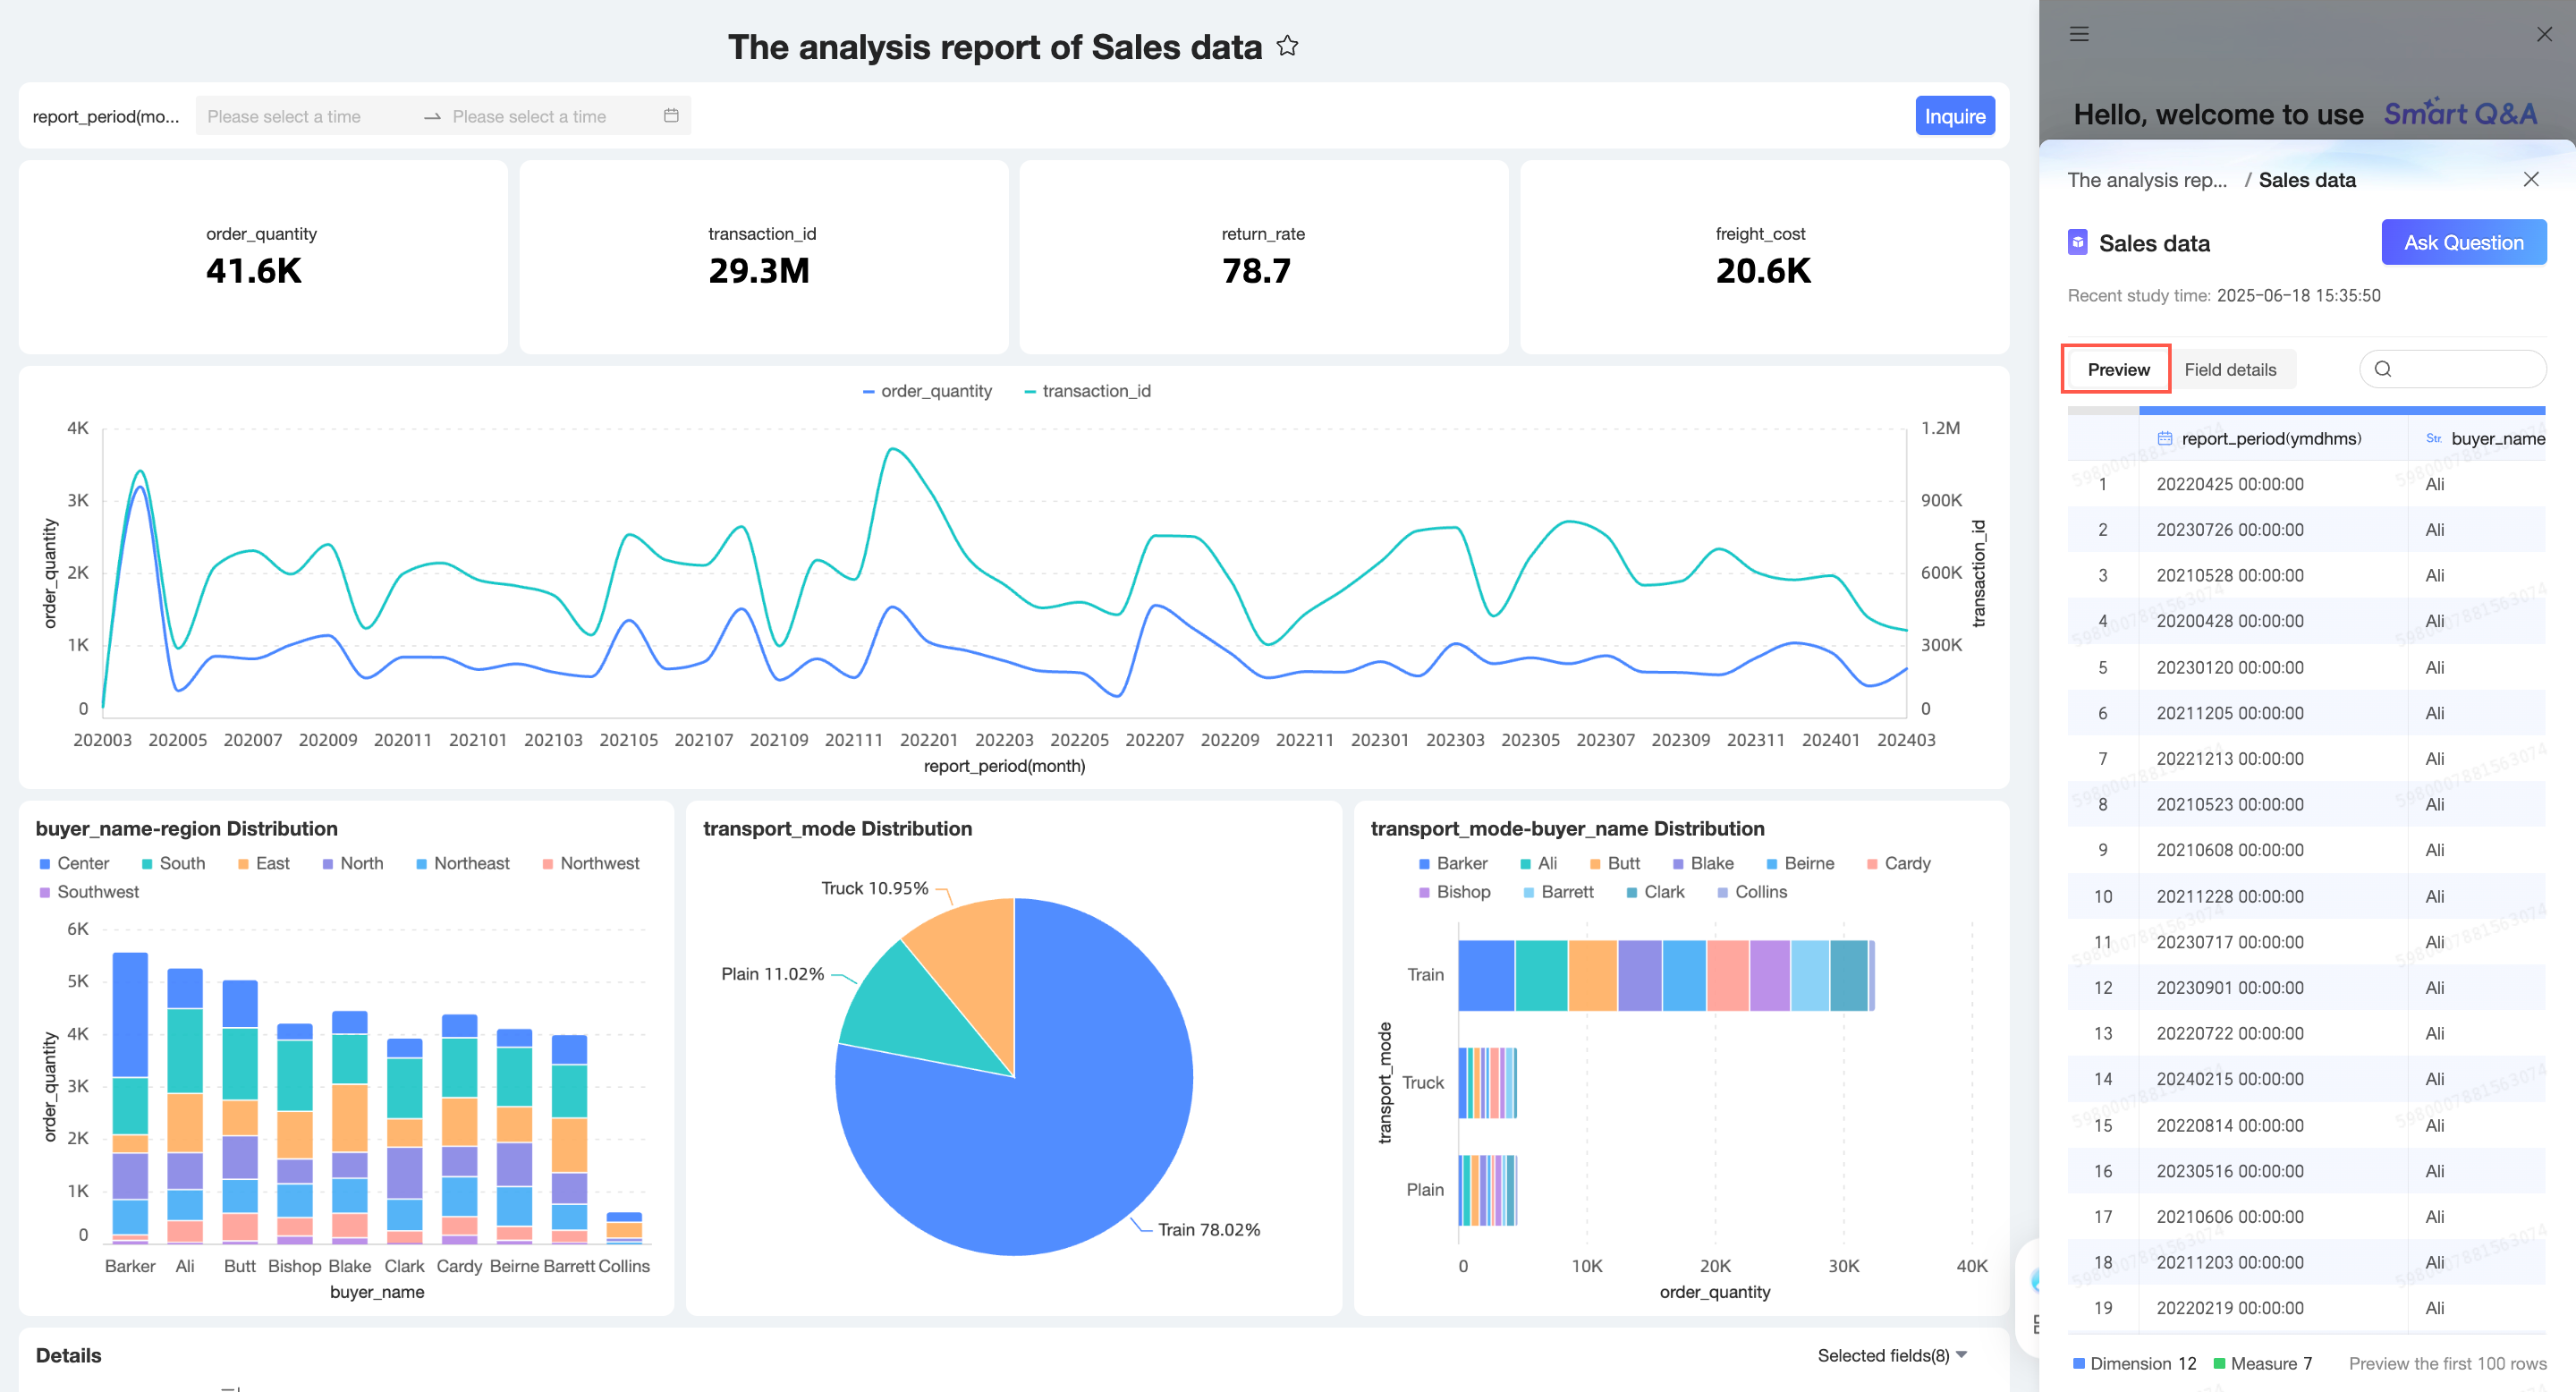Click report_period column calendar type icon

pyautogui.click(x=2164, y=439)
